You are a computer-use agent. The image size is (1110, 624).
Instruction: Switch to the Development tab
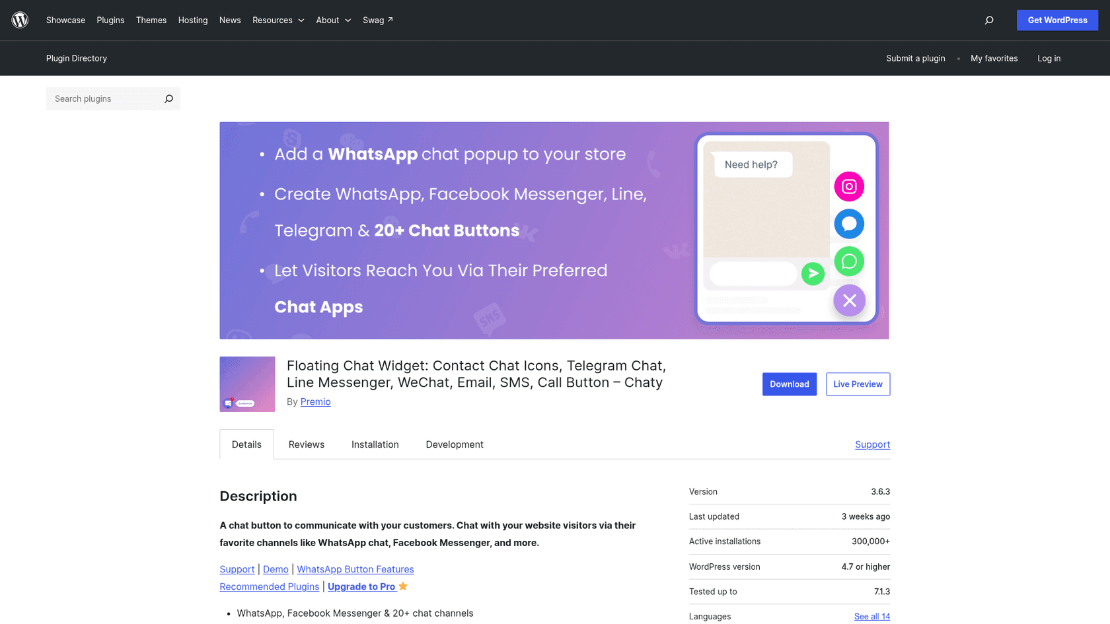(x=455, y=444)
